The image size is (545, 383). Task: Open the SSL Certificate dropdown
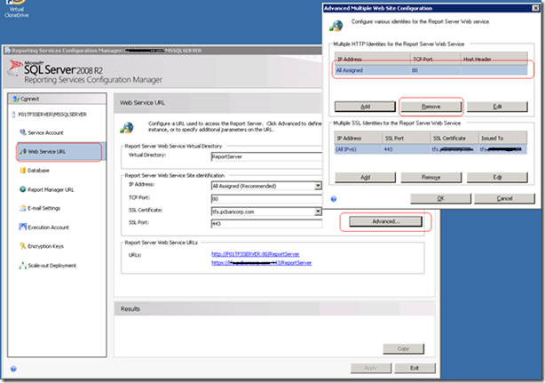click(318, 211)
